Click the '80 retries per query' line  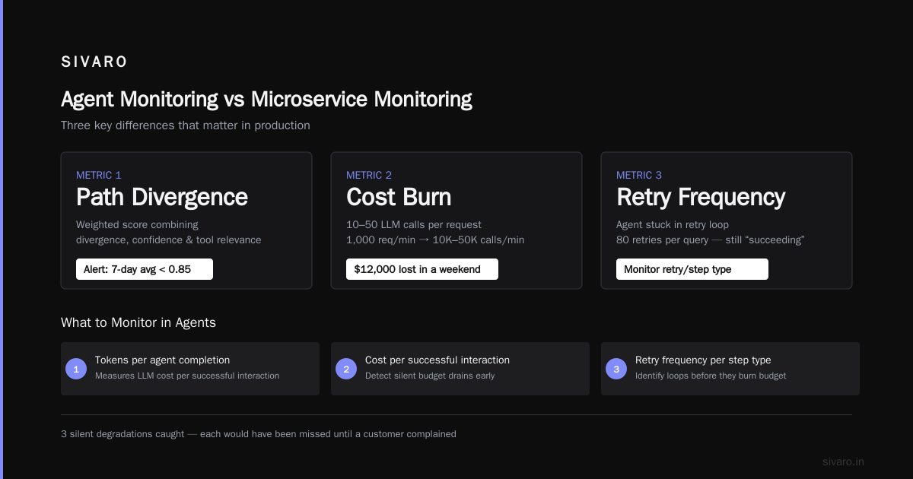click(x=711, y=240)
